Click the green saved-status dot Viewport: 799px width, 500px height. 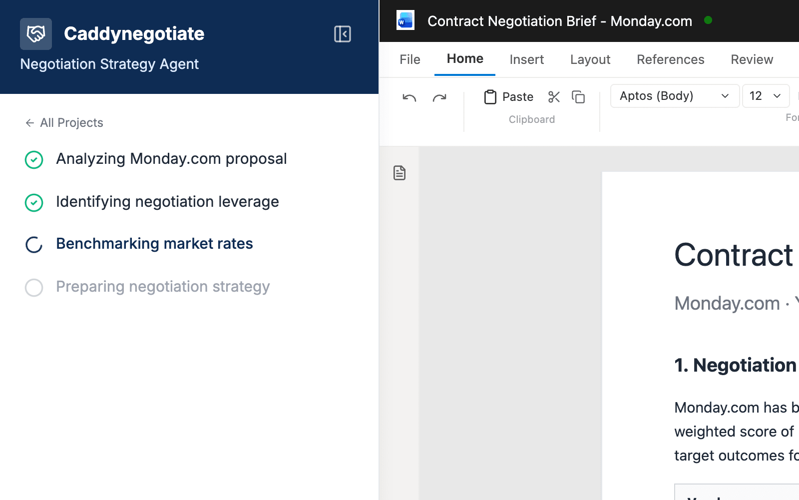708,20
